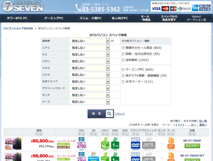Check 開催中のセール商品 (863) option
The image size is (213, 161).
coord(123,48)
